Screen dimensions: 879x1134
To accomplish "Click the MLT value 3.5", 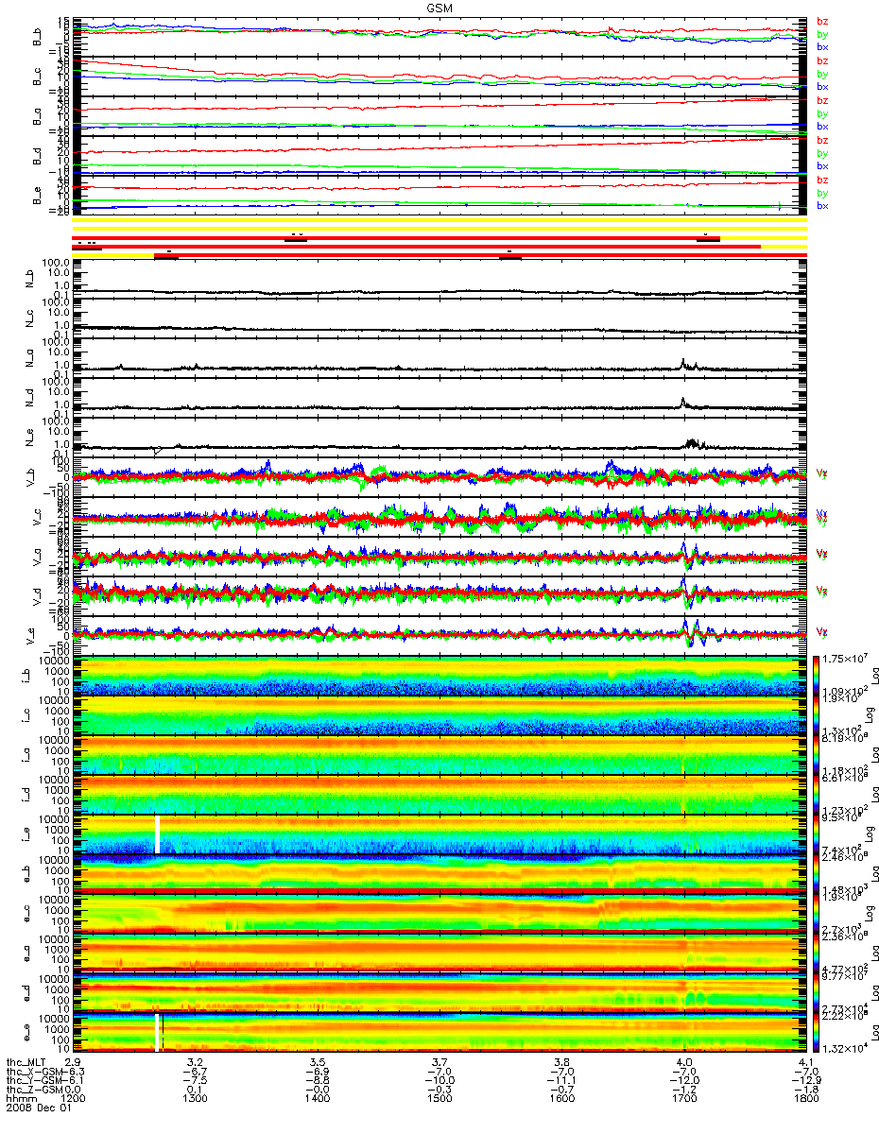I will click(318, 1062).
